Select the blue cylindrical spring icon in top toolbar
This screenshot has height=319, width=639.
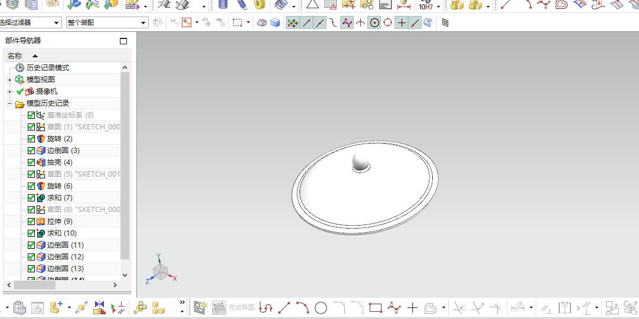(x=223, y=5)
